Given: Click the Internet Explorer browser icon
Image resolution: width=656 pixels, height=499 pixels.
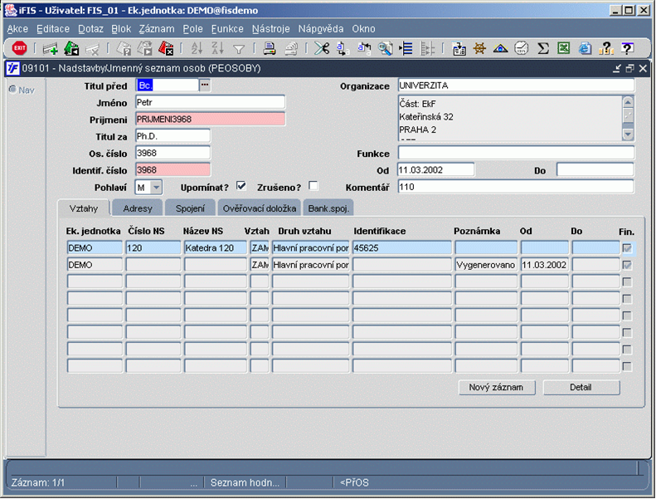Looking at the screenshot, I should (585, 49).
